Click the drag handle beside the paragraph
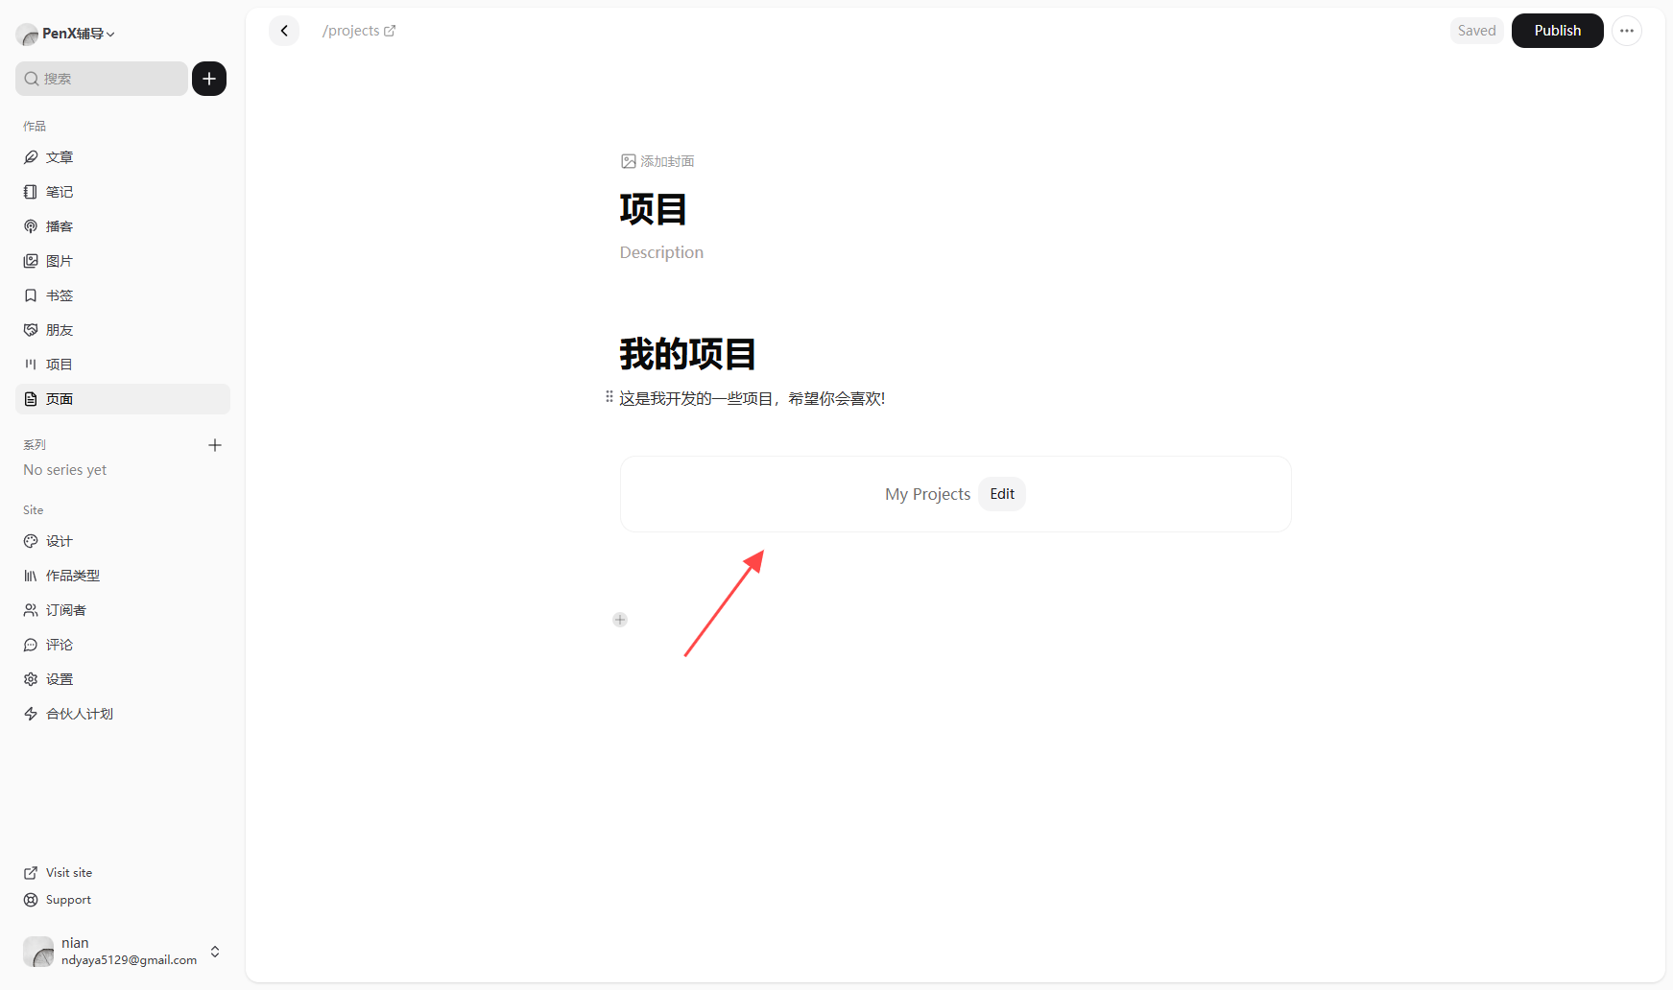Image resolution: width=1673 pixels, height=990 pixels. (x=609, y=397)
